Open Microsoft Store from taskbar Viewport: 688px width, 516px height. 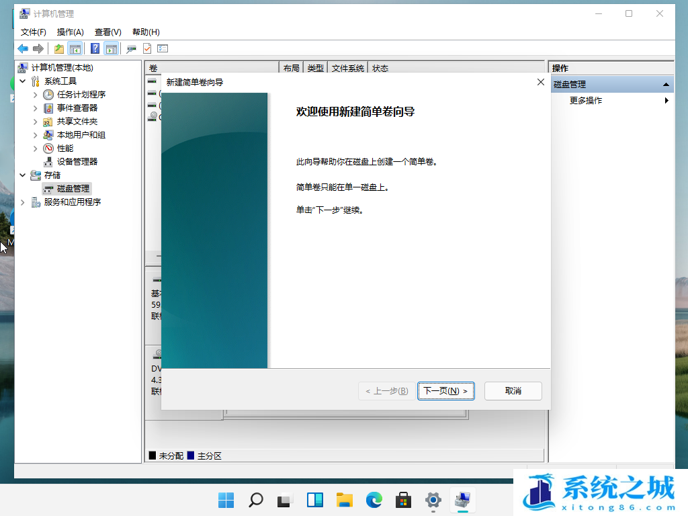[x=403, y=500]
